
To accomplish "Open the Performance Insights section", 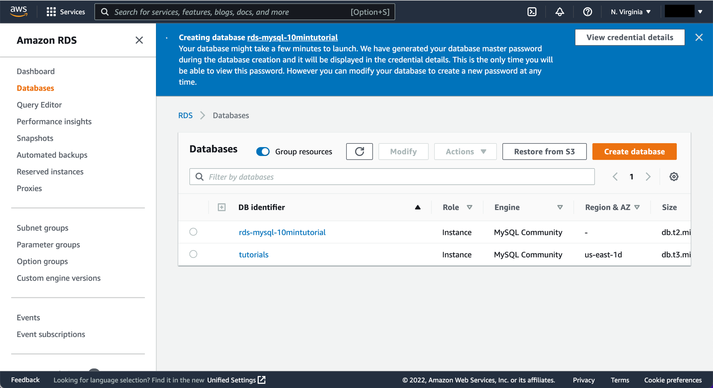I will coord(54,122).
